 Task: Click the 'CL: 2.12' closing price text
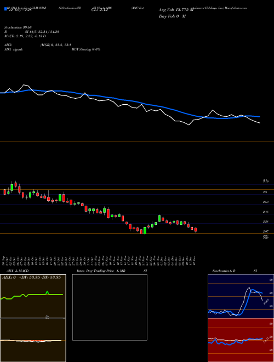[x=100, y=10]
